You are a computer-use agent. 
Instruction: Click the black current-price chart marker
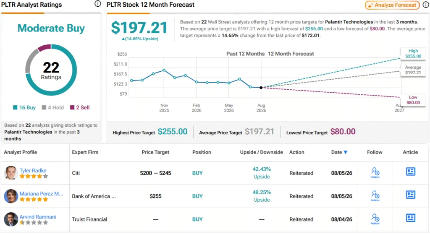261,88
